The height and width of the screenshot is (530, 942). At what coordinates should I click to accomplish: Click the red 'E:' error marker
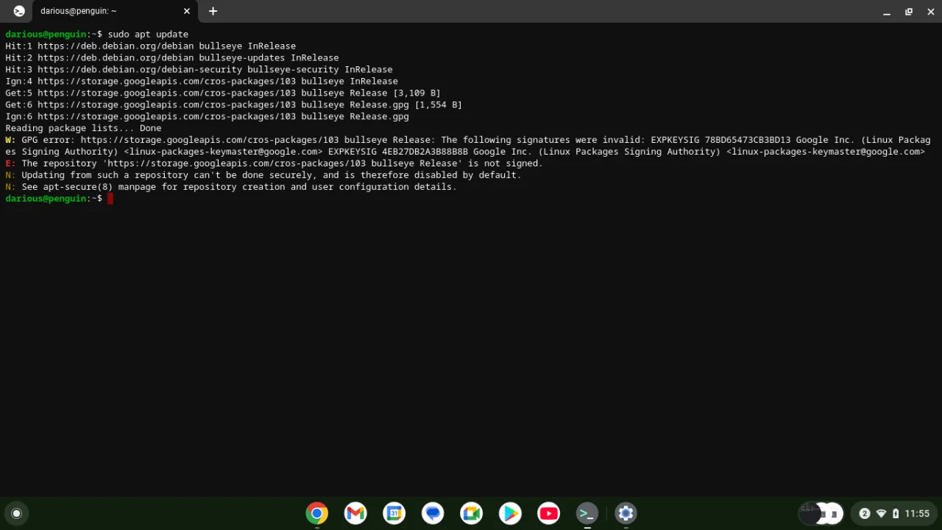click(10, 163)
